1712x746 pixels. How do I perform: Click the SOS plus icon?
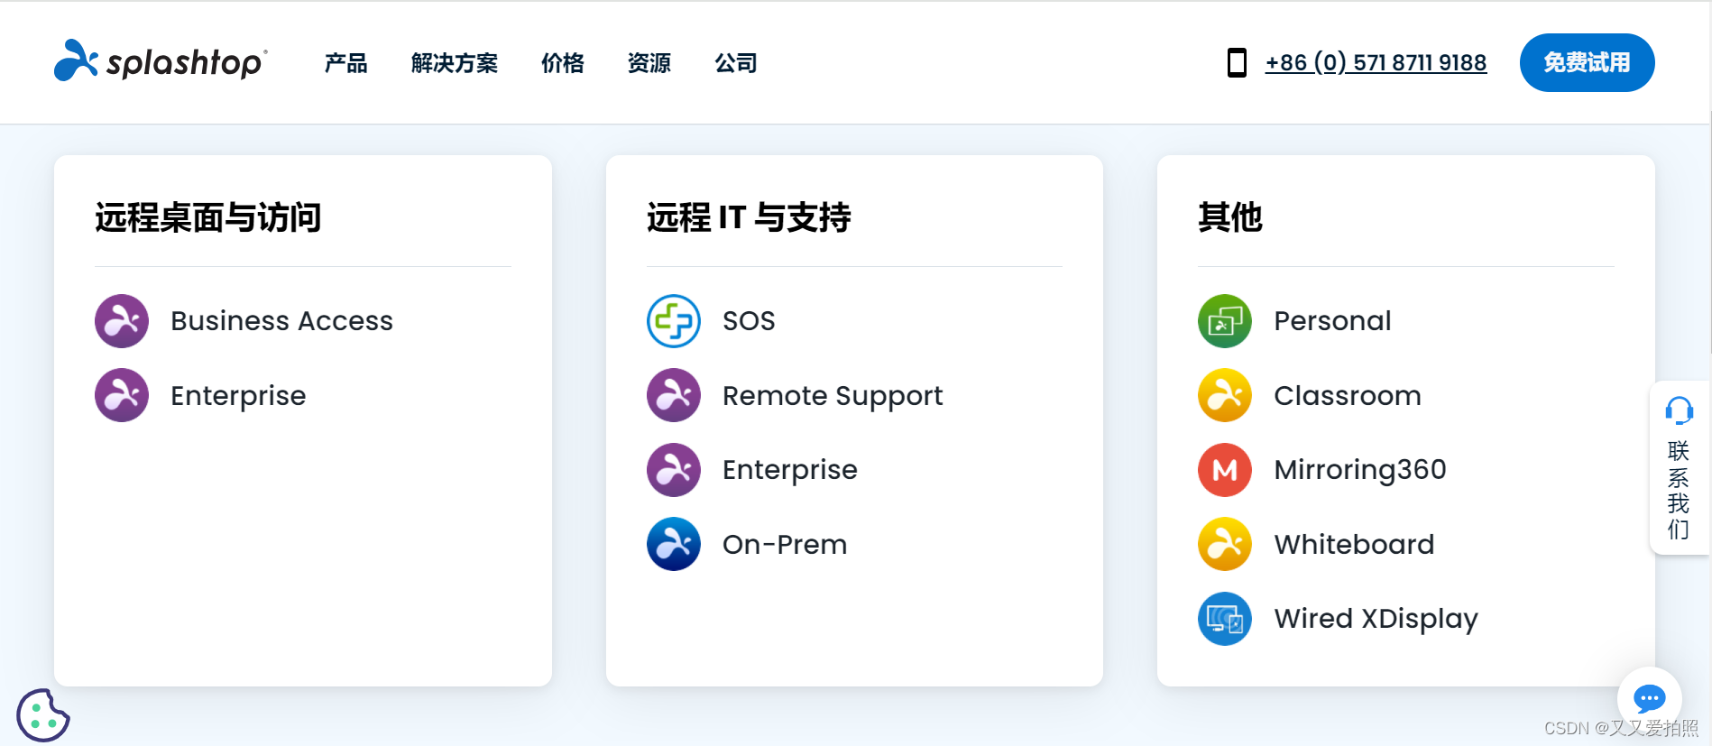point(674,321)
